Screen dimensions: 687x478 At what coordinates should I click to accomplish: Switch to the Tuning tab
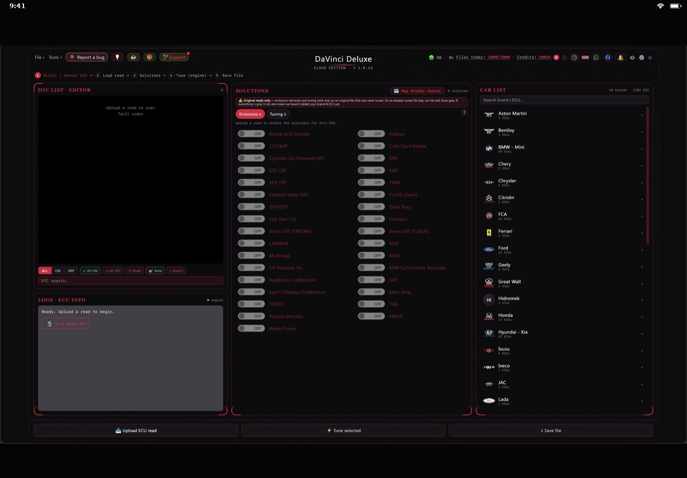coord(278,114)
